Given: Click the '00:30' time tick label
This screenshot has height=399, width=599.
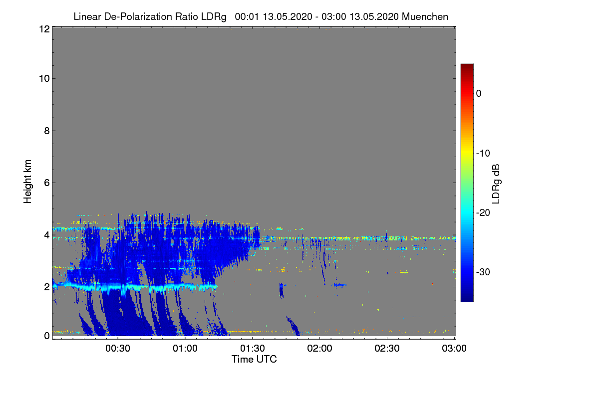Looking at the screenshot, I should 118,349.
